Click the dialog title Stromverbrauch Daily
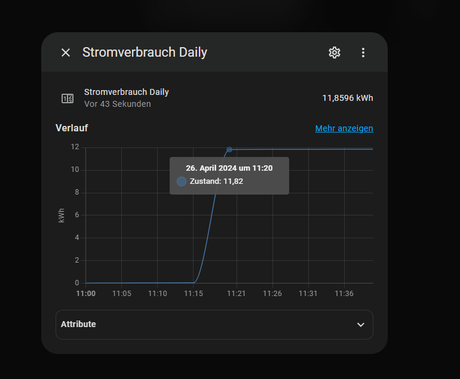 click(145, 53)
